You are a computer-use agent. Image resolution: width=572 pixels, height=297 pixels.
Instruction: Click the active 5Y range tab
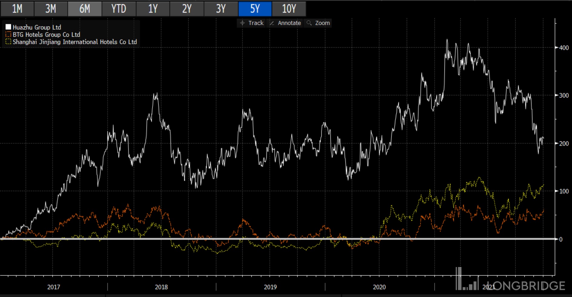[255, 9]
